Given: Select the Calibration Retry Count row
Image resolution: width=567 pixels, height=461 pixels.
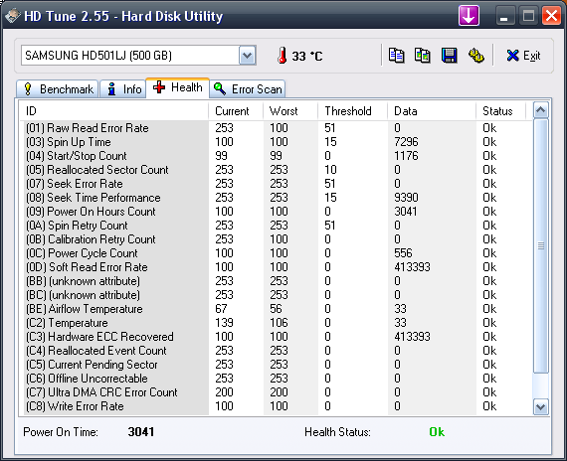Looking at the screenshot, I should pyautogui.click(x=276, y=239).
